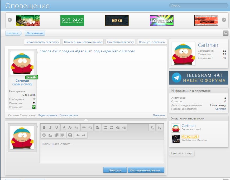230x180 pixels.
Task: Clear text formatting with Tx icon
Action: [152, 128]
